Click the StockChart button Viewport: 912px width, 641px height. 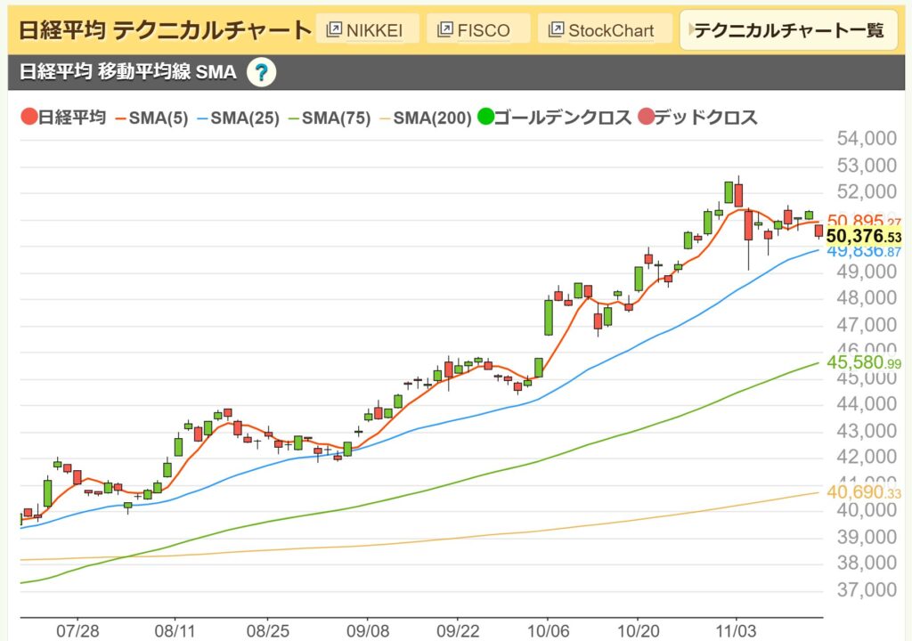[605, 28]
